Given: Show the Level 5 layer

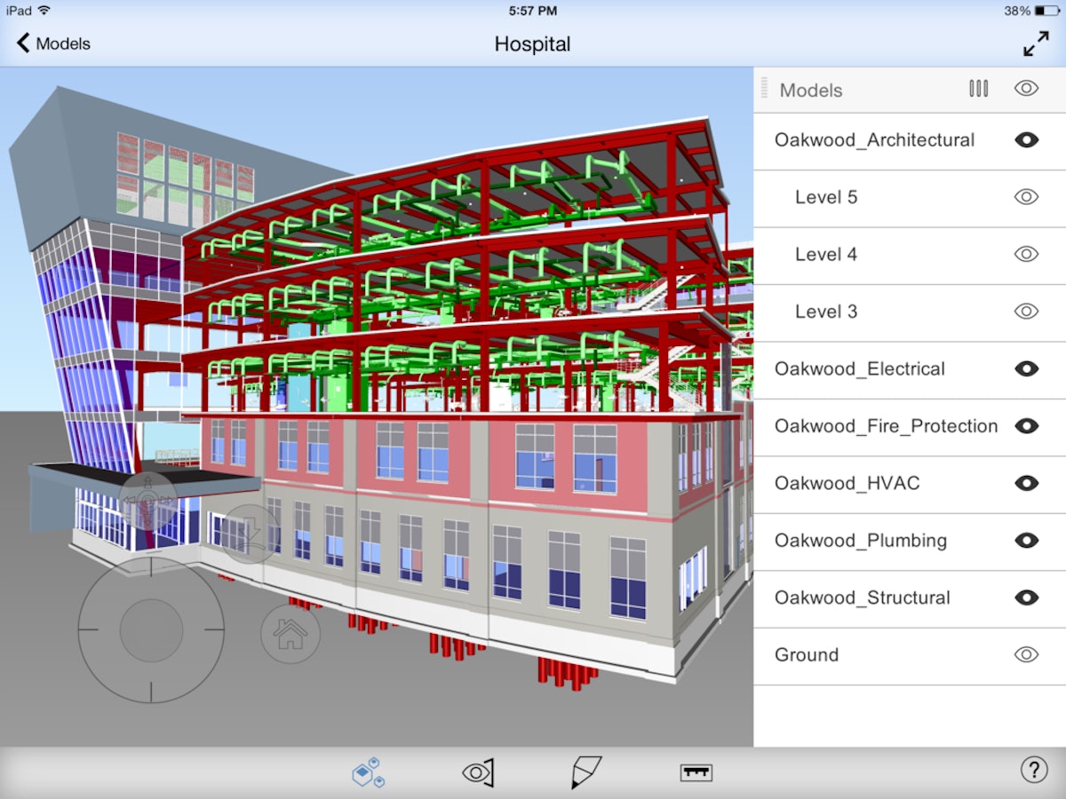Looking at the screenshot, I should pos(1026,197).
